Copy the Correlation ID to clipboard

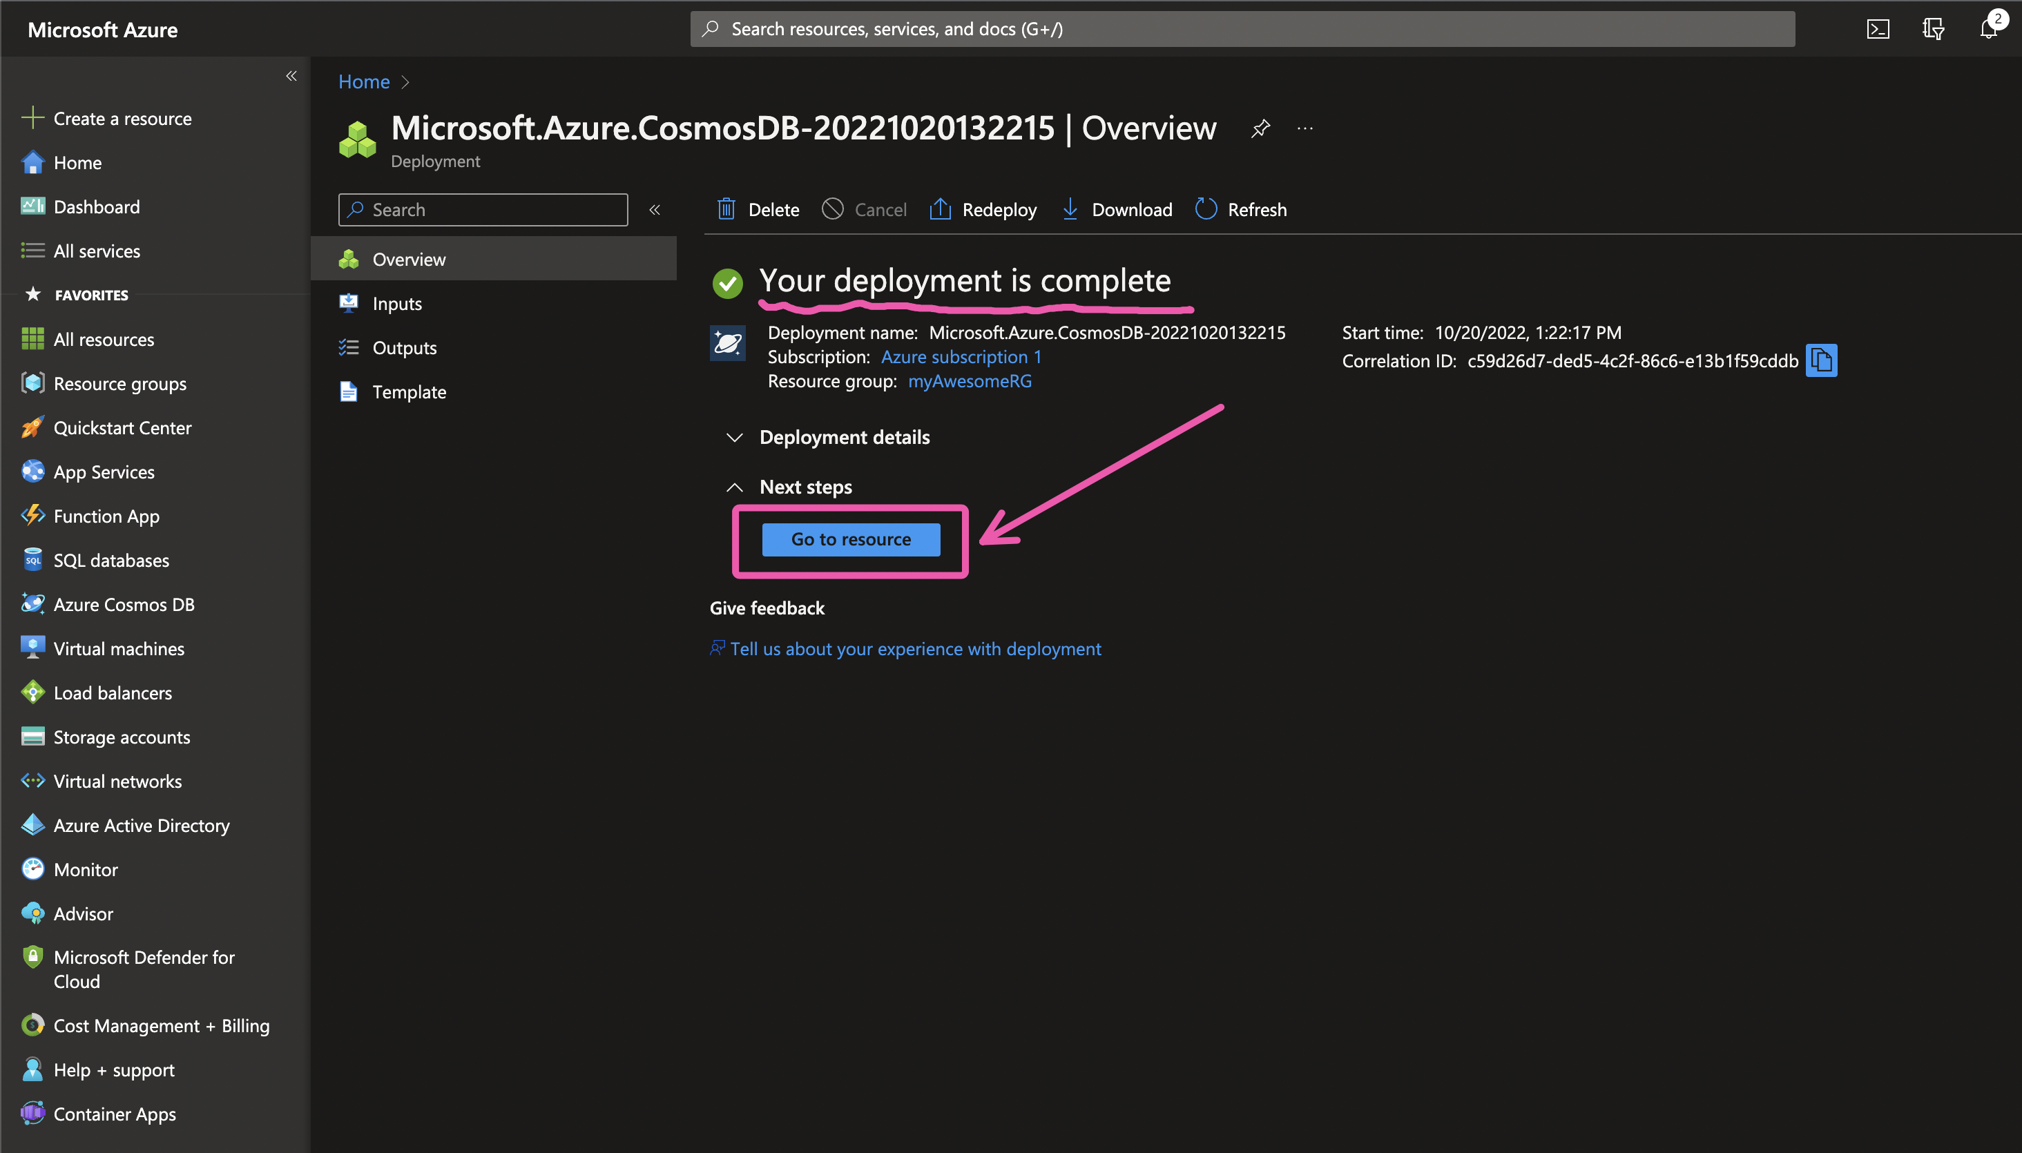click(1821, 361)
